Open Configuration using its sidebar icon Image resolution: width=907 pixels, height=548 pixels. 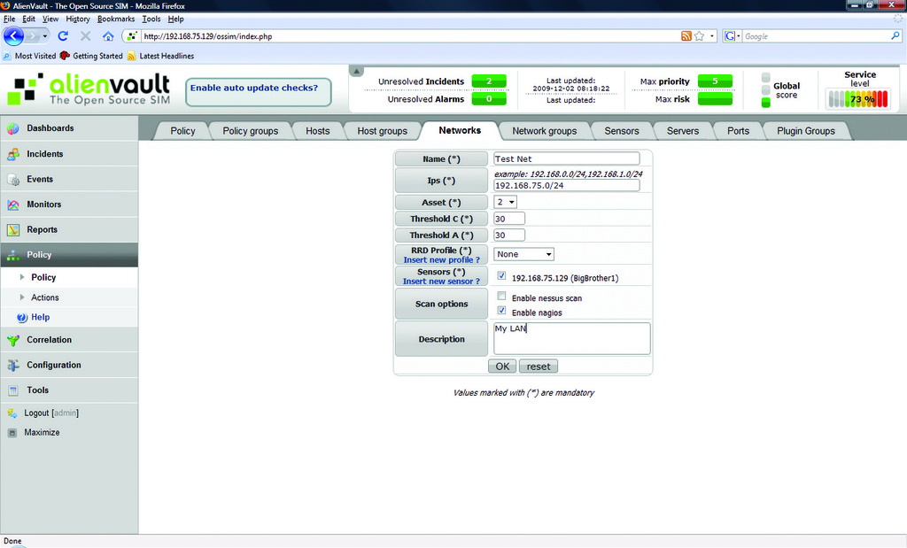(12, 366)
